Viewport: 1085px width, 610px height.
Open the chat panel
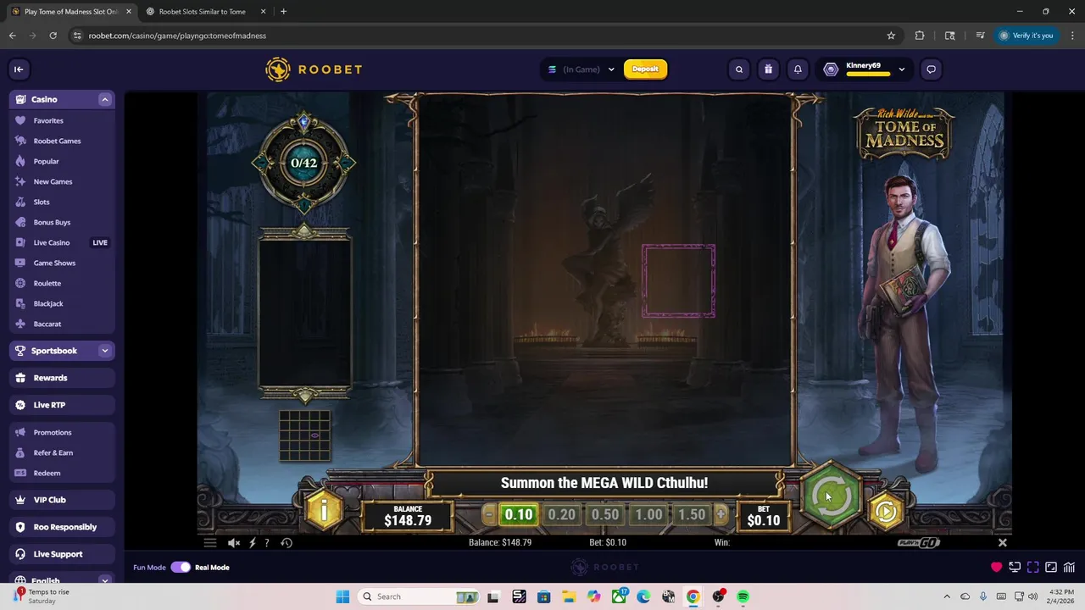(931, 69)
